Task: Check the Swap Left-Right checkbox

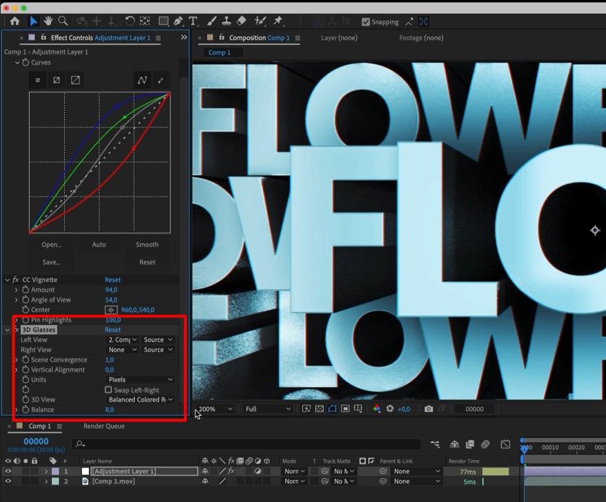Action: [x=108, y=390]
